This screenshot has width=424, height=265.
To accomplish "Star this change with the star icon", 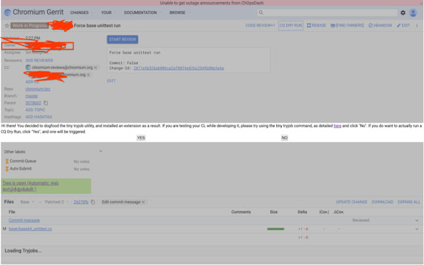I will 7,26.
